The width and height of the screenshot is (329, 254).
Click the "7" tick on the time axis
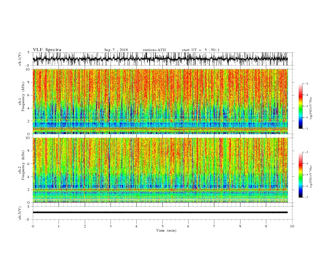point(214,226)
